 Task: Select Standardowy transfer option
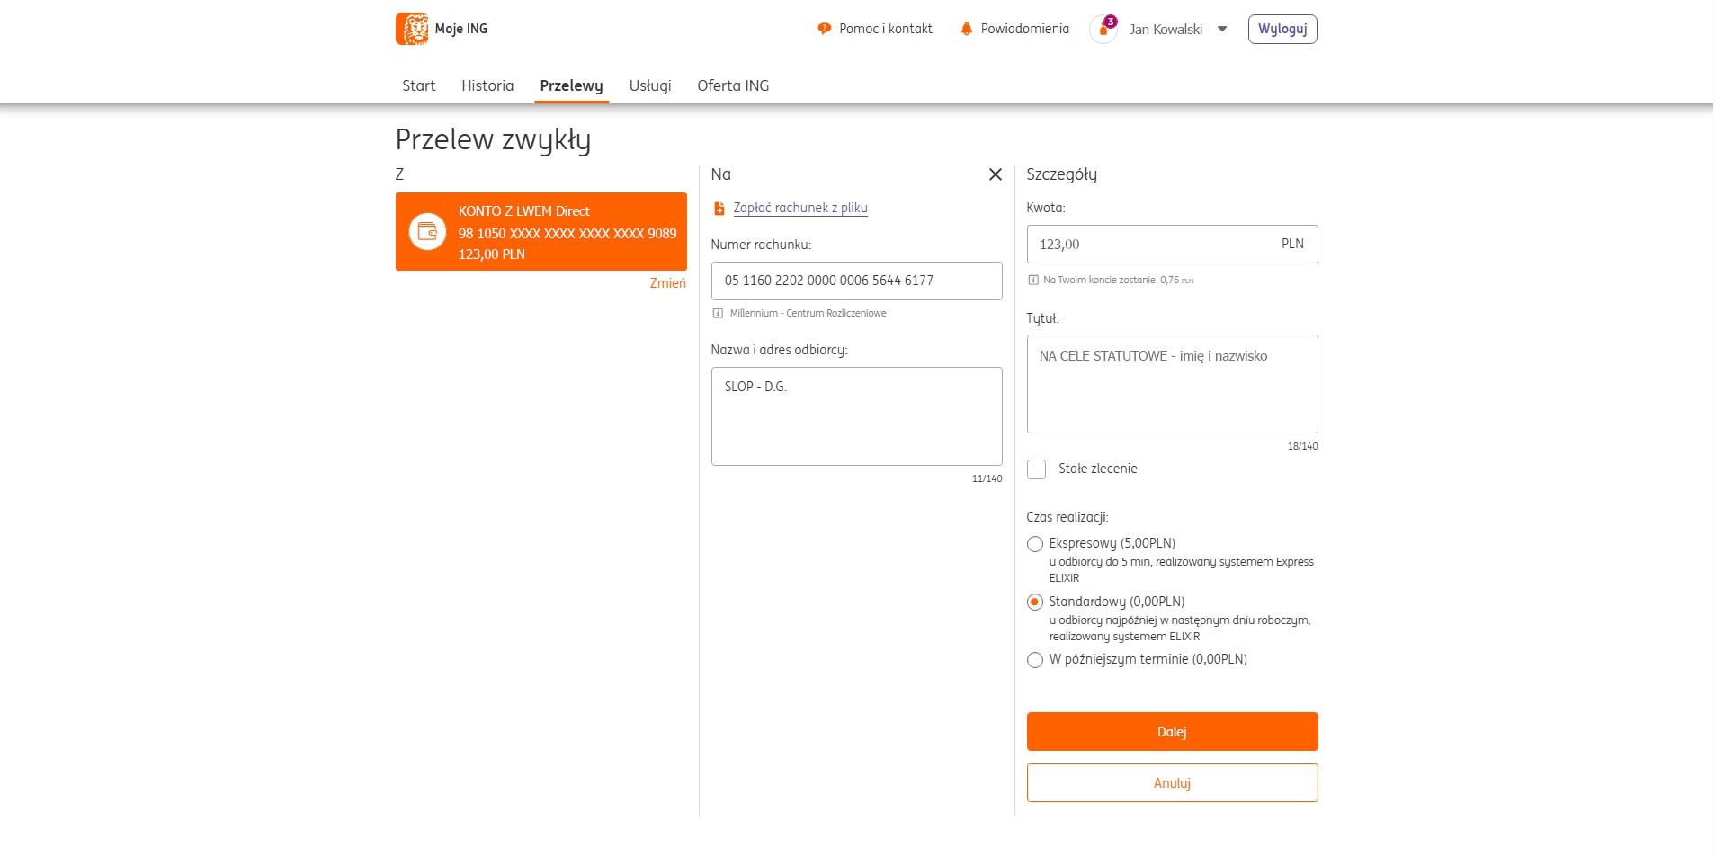[1035, 603]
